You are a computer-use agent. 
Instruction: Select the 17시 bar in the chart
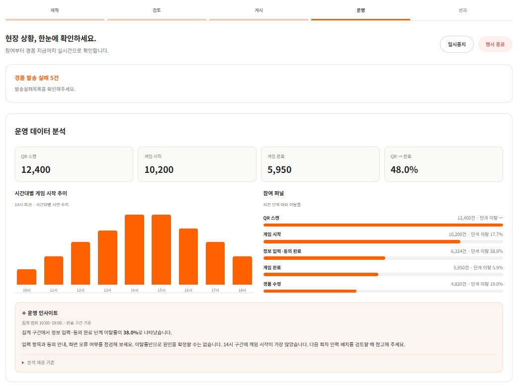[215, 263]
